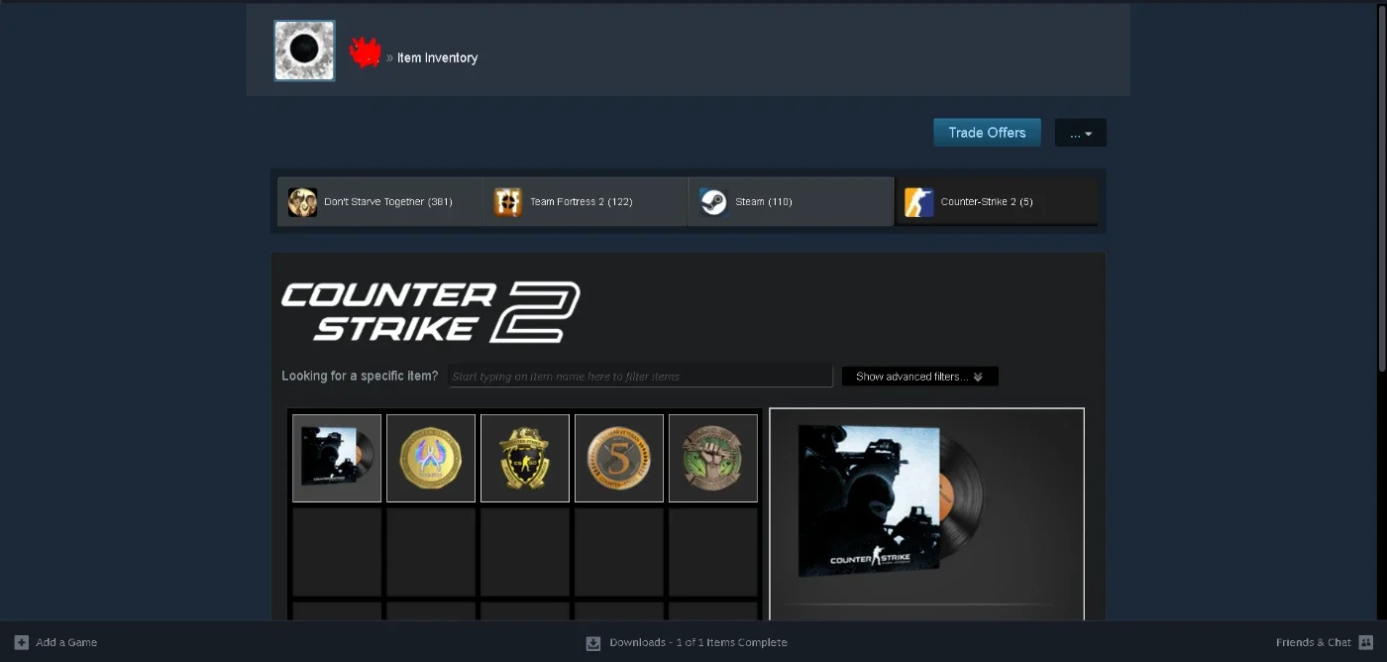This screenshot has width=1387, height=662.
Task: Expand Show advanced filters
Action: point(919,377)
